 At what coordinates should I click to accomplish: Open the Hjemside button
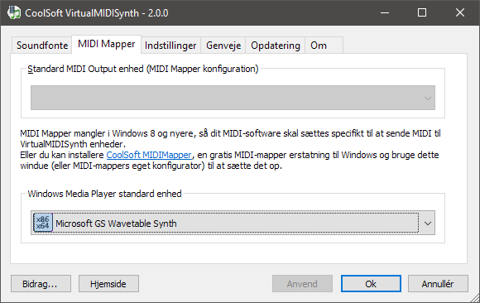pyautogui.click(x=108, y=284)
